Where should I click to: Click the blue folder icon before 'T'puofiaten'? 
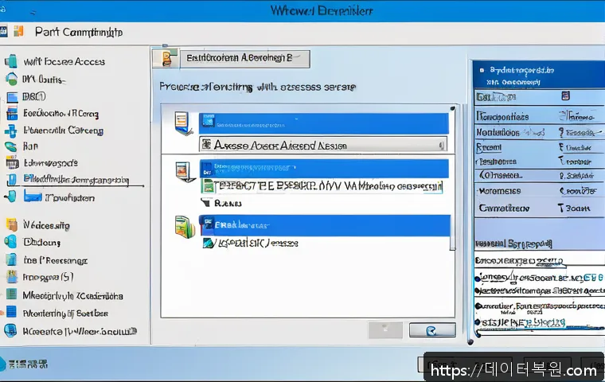click(x=33, y=197)
